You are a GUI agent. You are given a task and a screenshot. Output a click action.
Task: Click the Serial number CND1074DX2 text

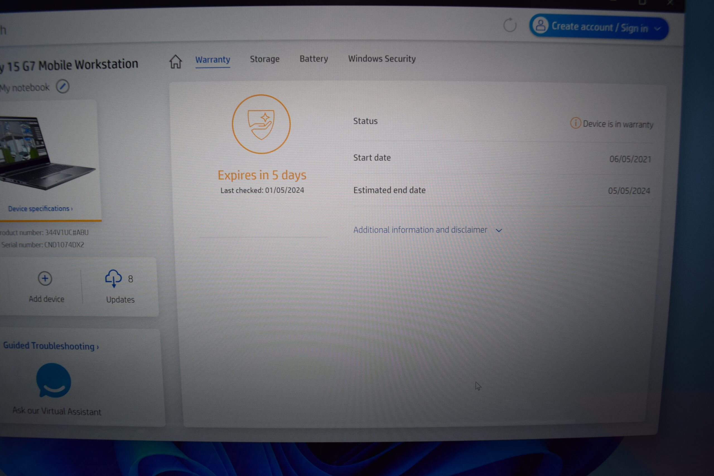(x=43, y=245)
